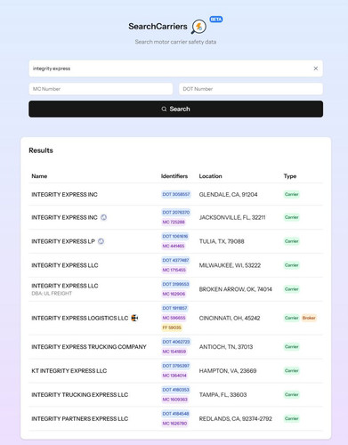348x445 pixels.
Task: Click the DOT badge in the Glendale row
Action: [x=176, y=194]
